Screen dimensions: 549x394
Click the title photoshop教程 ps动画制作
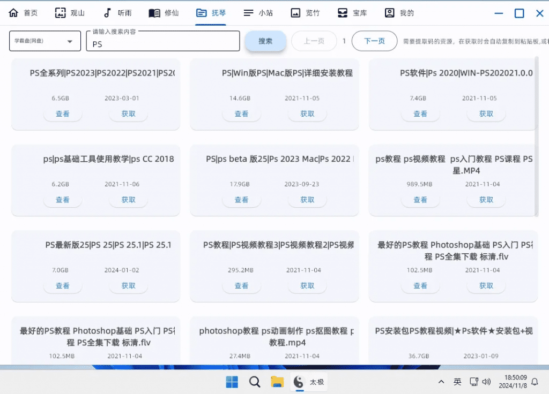[x=277, y=336]
